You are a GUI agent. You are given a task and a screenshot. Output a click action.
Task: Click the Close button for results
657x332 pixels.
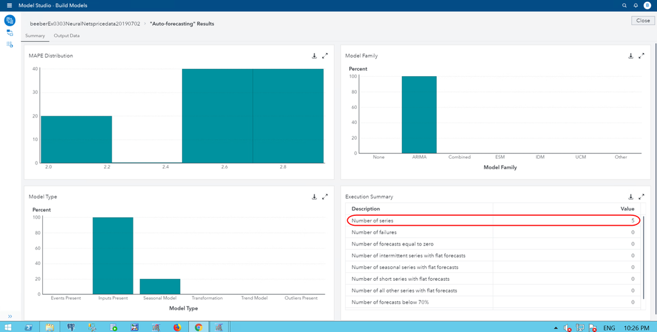[x=642, y=20]
